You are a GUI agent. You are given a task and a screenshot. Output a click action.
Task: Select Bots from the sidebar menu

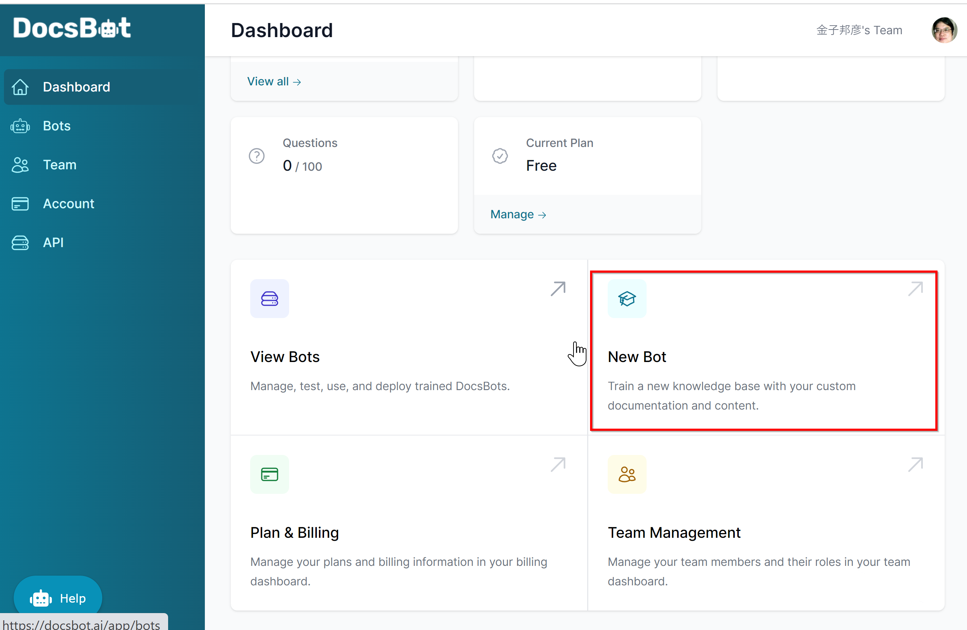pos(55,126)
